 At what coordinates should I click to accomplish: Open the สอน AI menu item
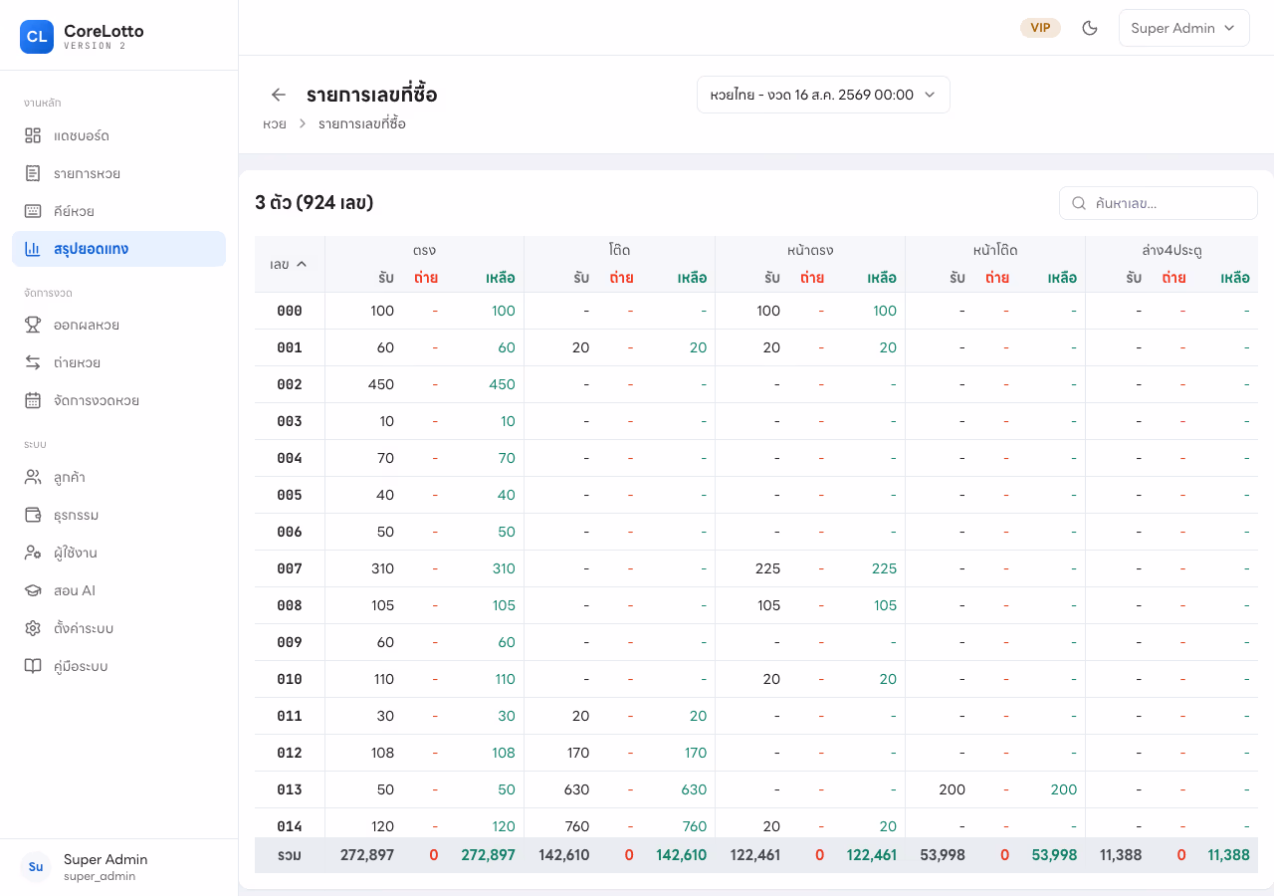[118, 590]
